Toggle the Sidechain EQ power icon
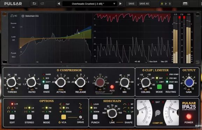202x130 pixels. point(23,16)
